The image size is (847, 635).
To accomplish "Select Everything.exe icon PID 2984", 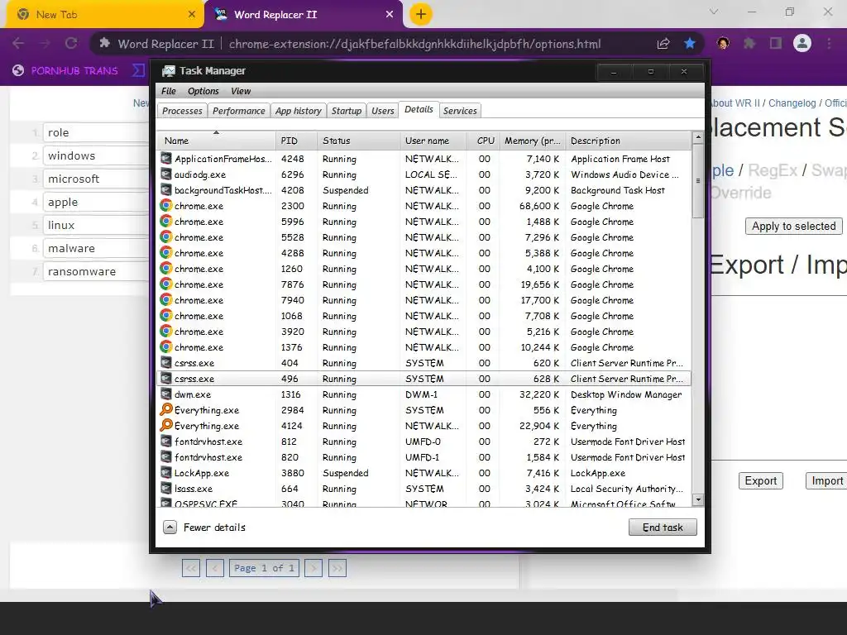I will click(x=165, y=410).
